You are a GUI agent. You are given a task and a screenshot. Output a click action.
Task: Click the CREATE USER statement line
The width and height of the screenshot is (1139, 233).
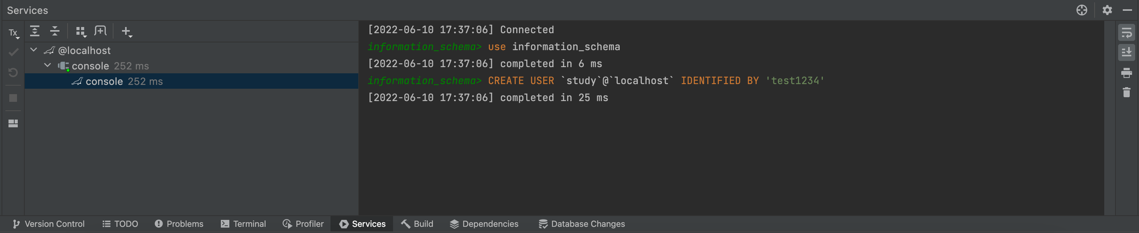pos(596,81)
